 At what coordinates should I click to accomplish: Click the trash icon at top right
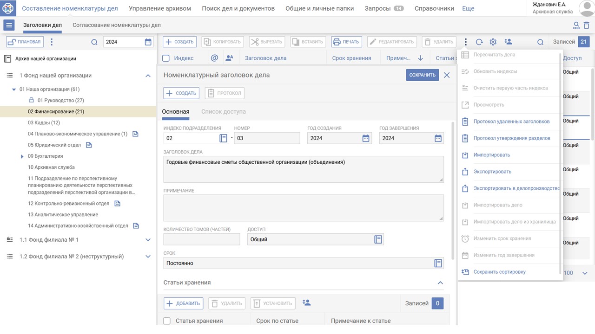(587, 25)
